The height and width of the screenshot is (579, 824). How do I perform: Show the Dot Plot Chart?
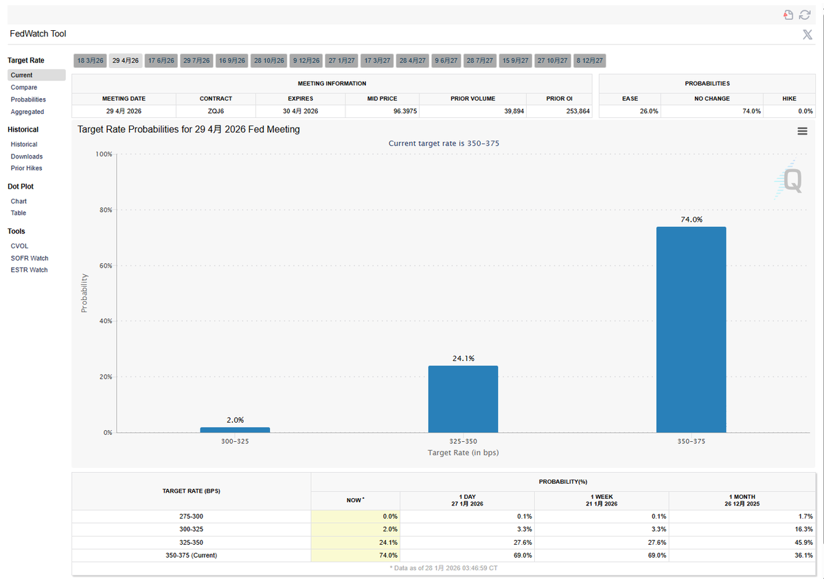click(x=19, y=201)
